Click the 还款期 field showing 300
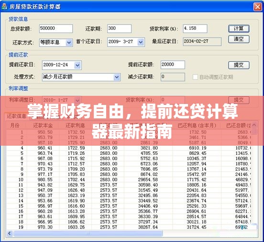Image resolution: width=264 pixels, height=242 pixels. tap(119, 29)
